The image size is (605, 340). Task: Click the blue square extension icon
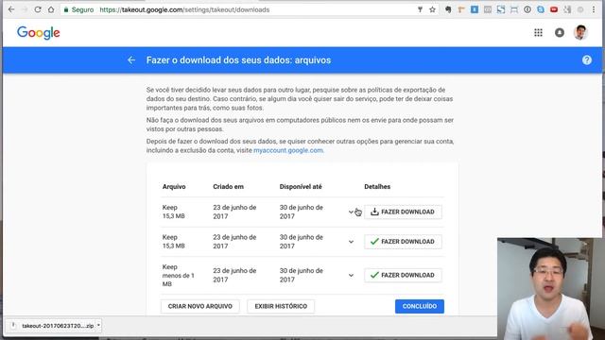pos(475,9)
